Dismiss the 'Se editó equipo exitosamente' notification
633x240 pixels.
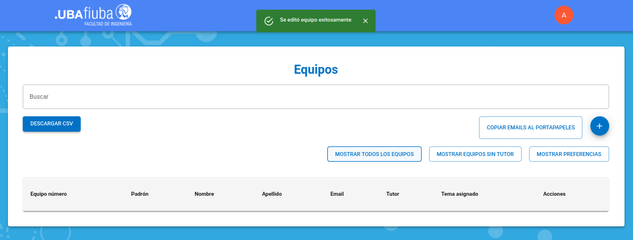click(365, 20)
